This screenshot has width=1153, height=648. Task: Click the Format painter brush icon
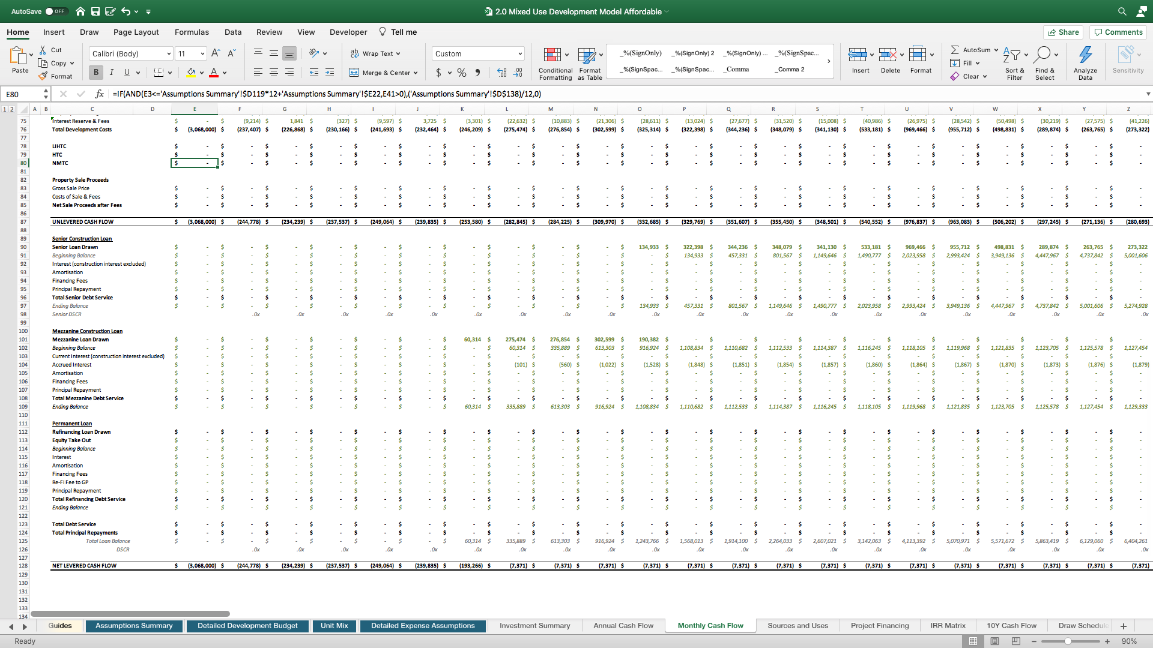point(43,76)
